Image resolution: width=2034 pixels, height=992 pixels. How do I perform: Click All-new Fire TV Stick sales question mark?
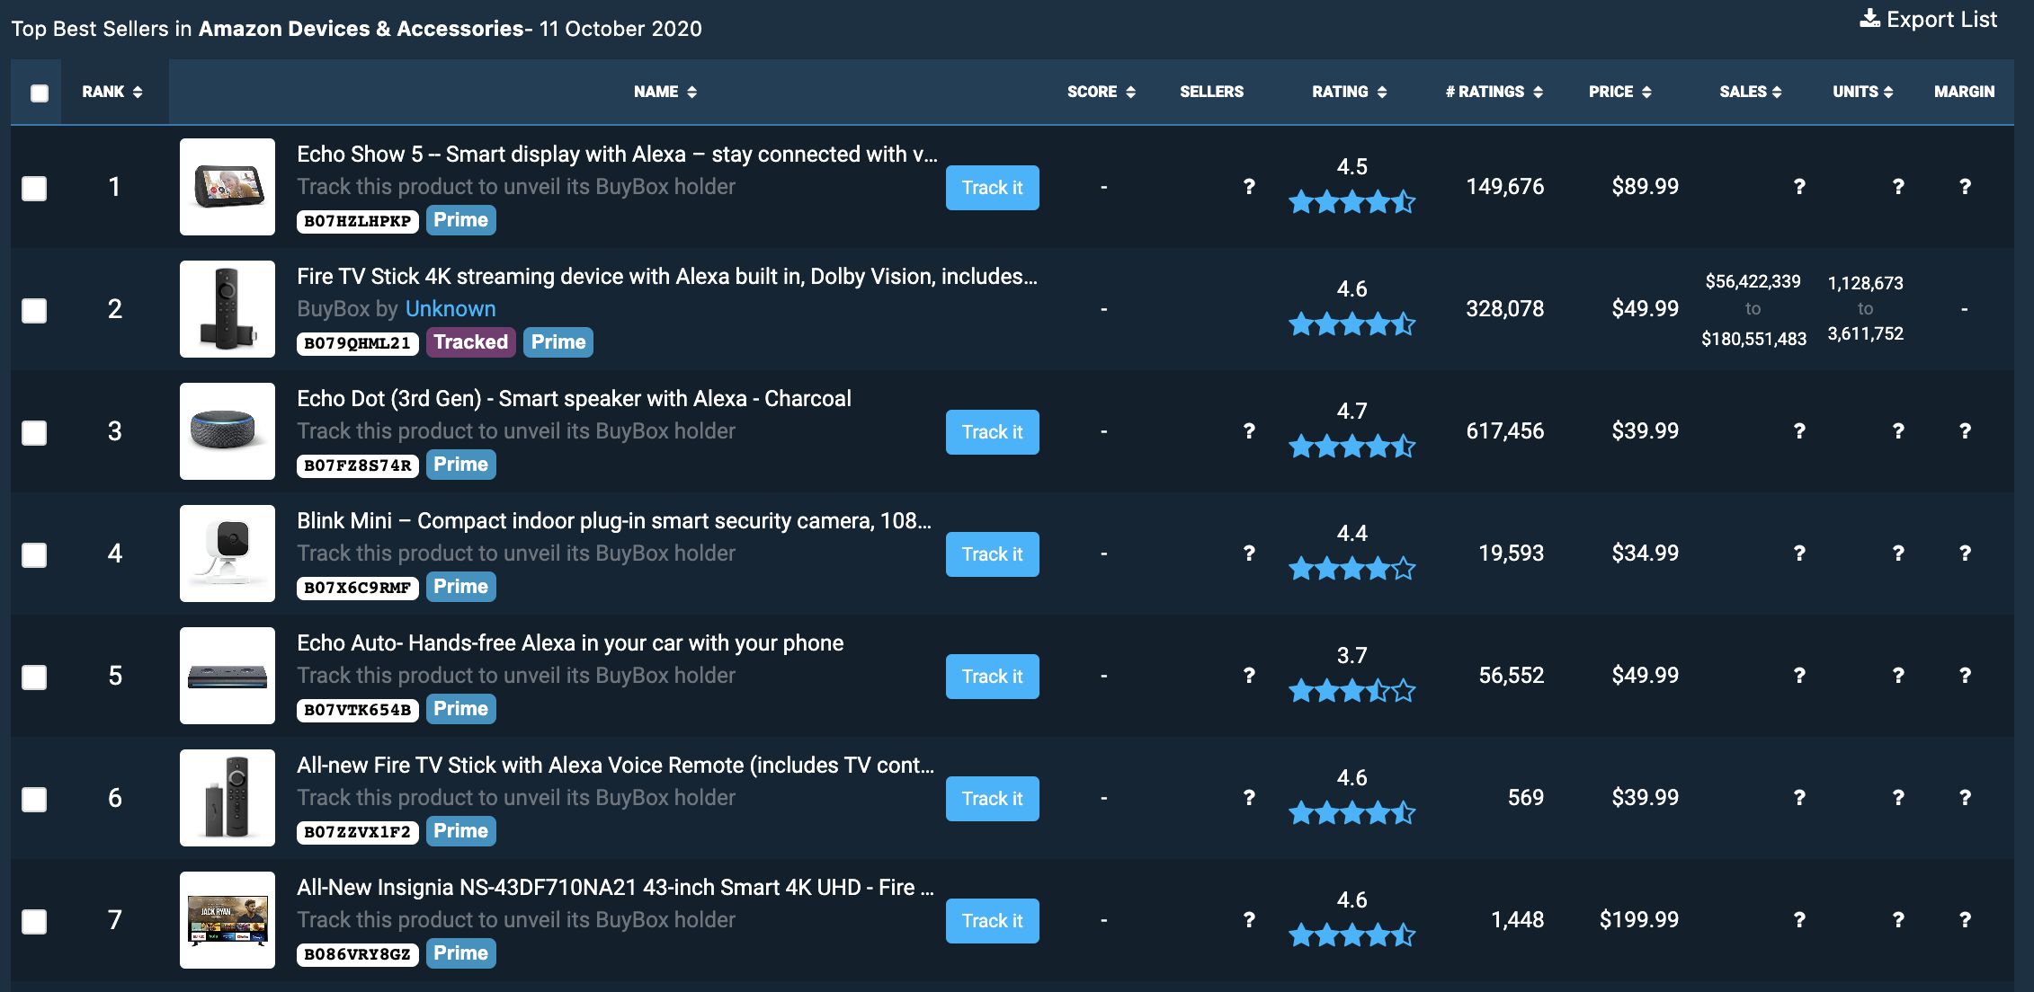click(1799, 798)
